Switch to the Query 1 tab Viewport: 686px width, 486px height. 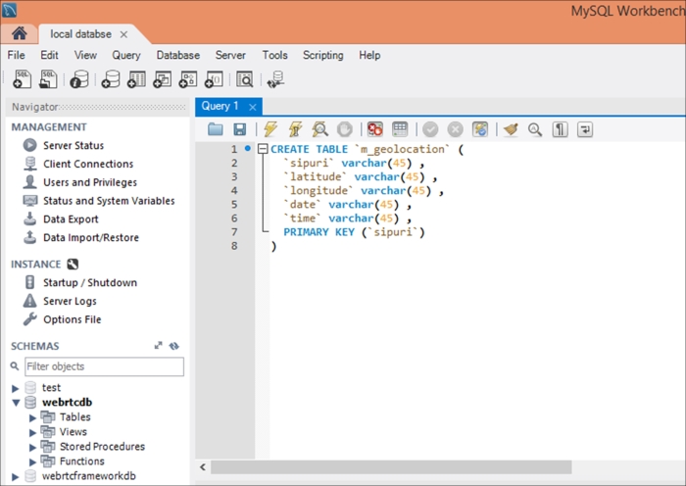220,106
